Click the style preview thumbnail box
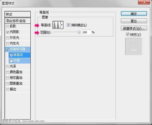This screenshot has width=152, height=125. 134,47
